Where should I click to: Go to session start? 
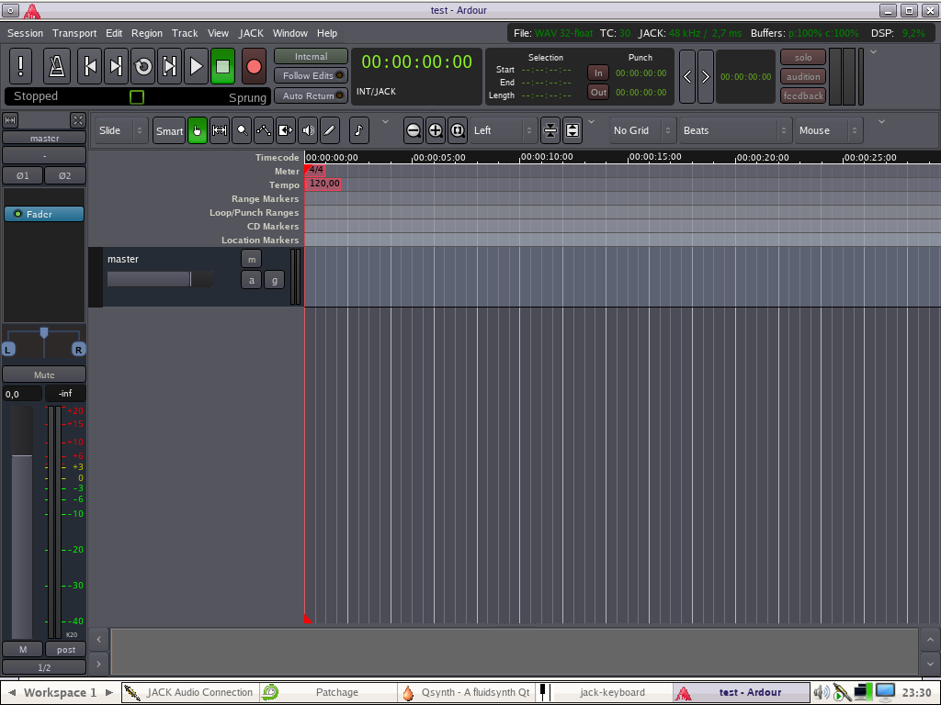coord(90,66)
